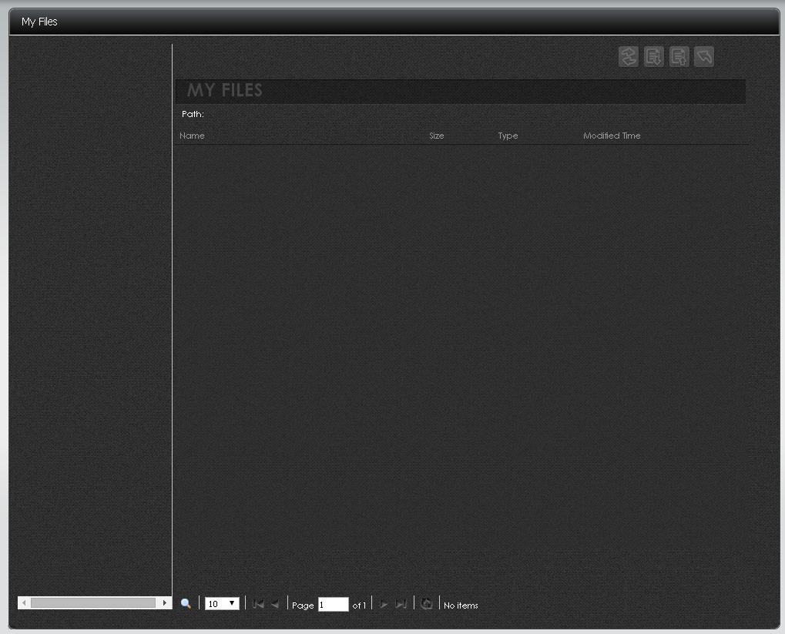Viewport: 785px width, 634px height.
Task: Click the refresh arrows toolbar icon
Action: (629, 56)
